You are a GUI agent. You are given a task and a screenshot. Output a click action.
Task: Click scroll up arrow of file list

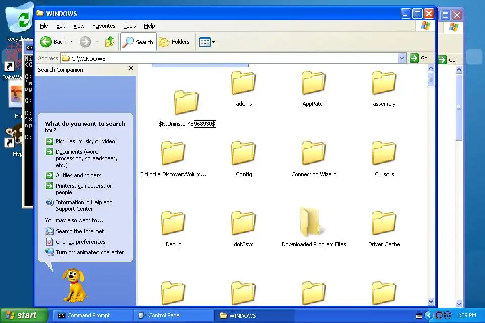[x=431, y=68]
